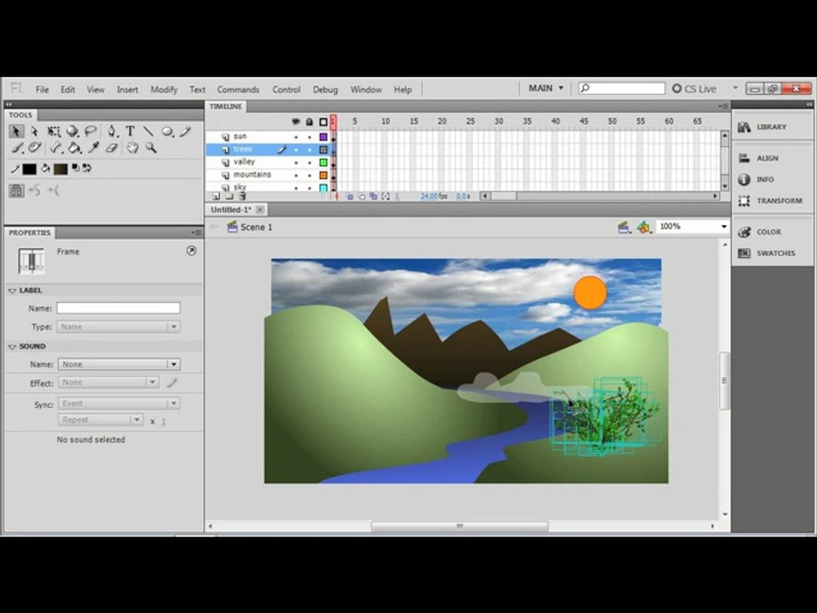Click the Delete layer trash icon

coord(243,197)
